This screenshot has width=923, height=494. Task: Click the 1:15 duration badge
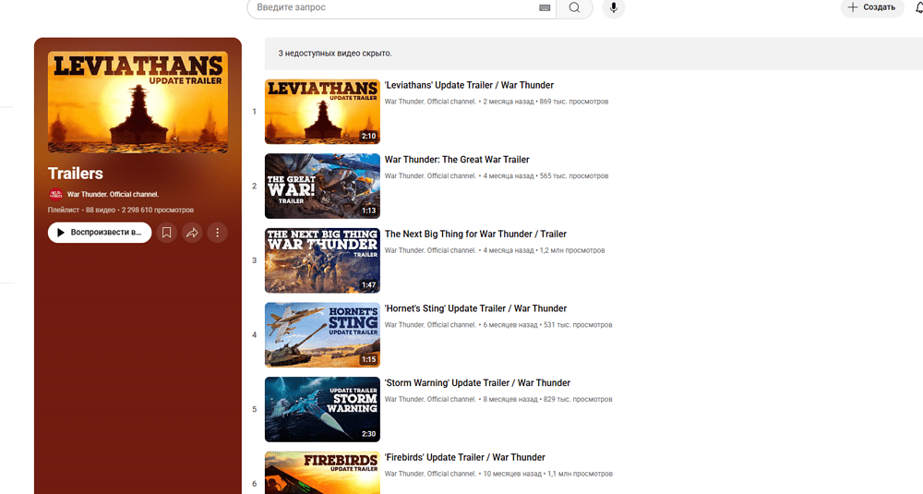(368, 360)
